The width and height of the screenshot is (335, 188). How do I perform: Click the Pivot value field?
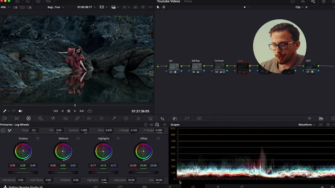click(108, 130)
